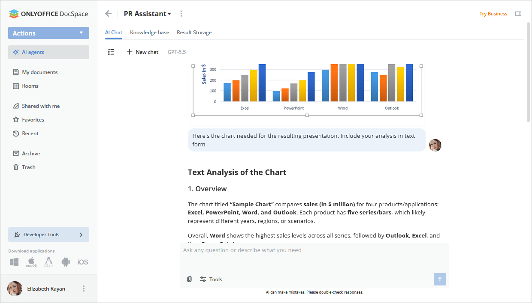532x303 pixels.
Task: Download the macOS desktop application
Action: [31, 262]
